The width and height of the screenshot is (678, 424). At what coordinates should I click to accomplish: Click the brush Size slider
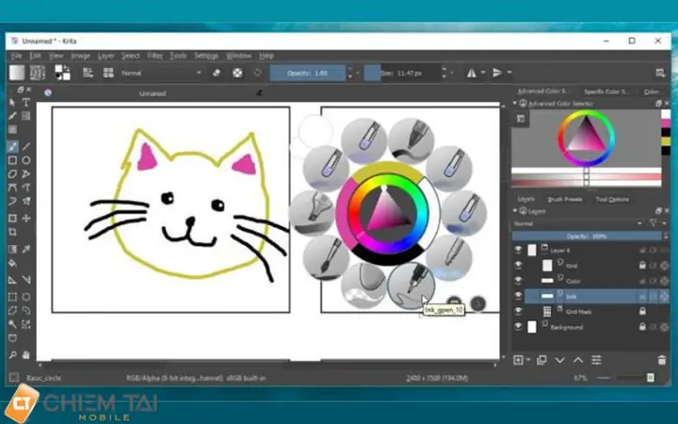(401, 73)
